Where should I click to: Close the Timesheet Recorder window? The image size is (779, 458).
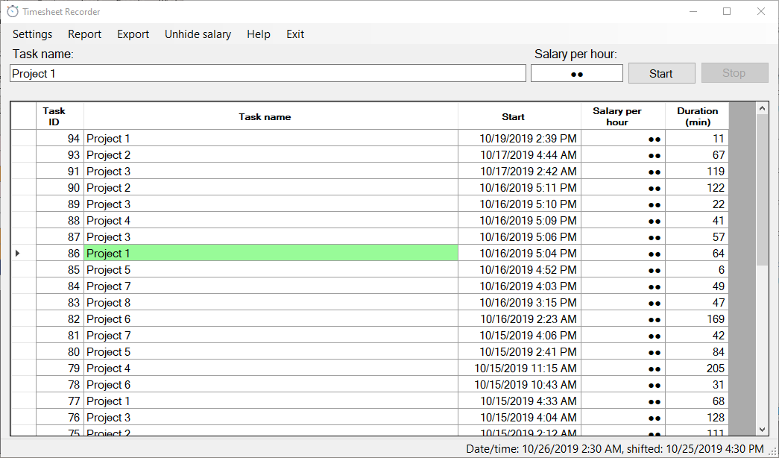(x=760, y=11)
